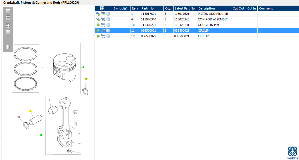Zoom out of the parts diagram

tap(8, 18)
